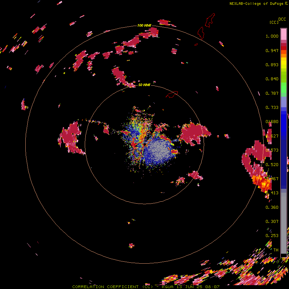Click the radar site center point
This screenshot has height=289, width=289.
[x=145, y=144]
